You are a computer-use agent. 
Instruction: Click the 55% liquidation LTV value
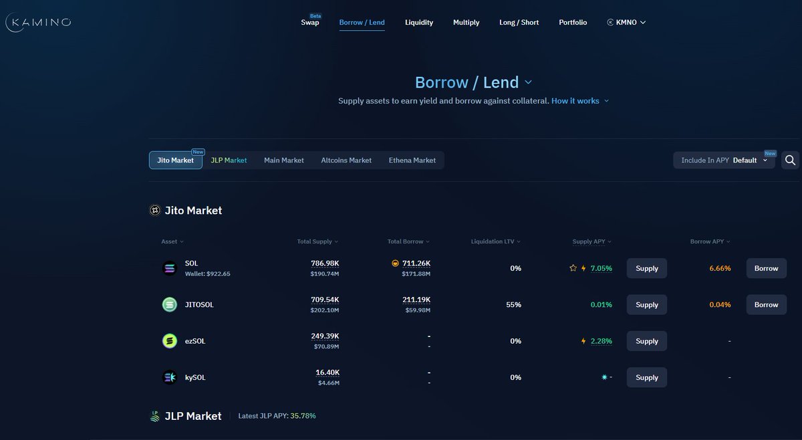point(513,304)
